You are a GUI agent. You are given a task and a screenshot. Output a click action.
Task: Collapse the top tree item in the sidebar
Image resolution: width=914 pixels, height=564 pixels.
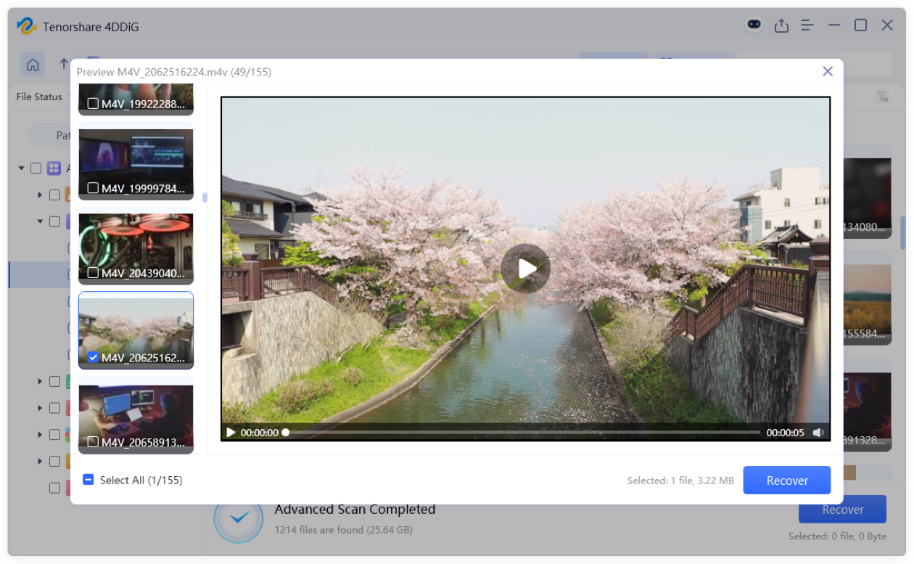[21, 168]
